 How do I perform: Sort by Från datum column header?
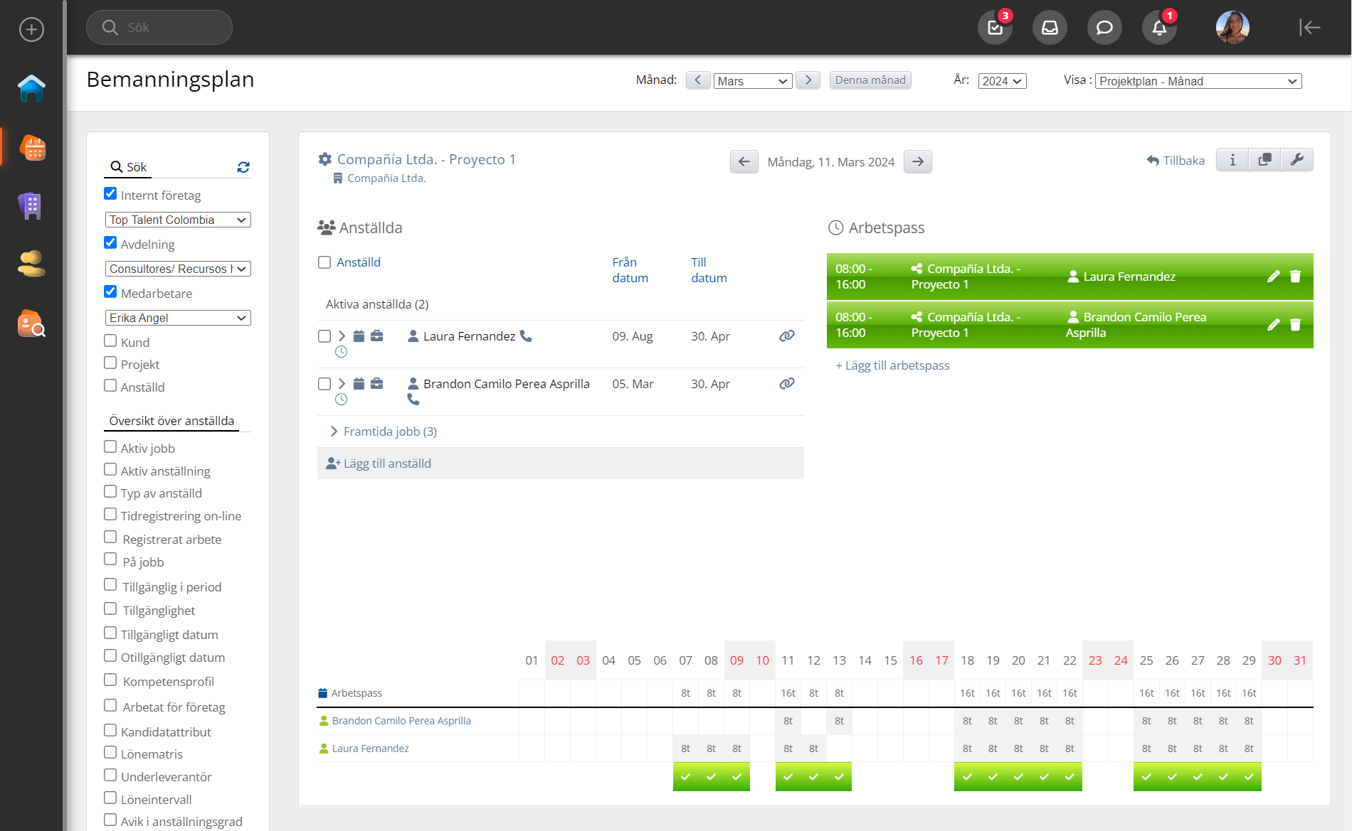(x=629, y=270)
